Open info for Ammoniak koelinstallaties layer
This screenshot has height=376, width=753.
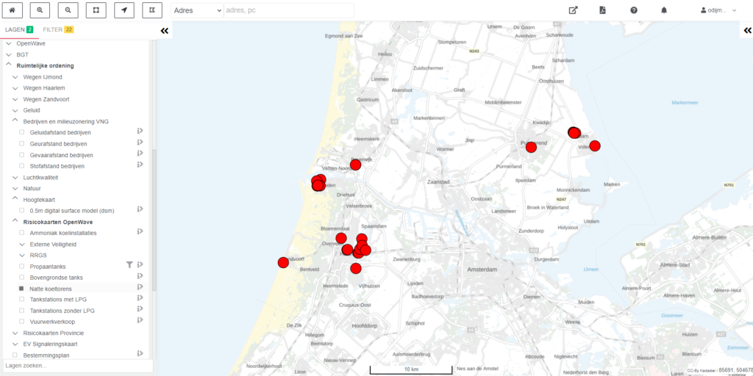[140, 231]
